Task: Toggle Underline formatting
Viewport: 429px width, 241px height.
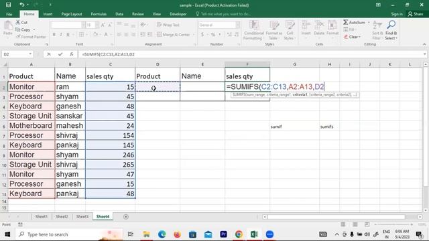Action: pos(68,34)
